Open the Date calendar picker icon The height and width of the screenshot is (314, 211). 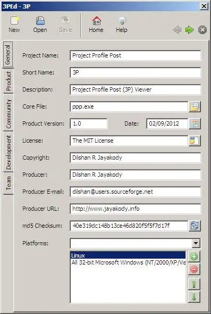(x=195, y=123)
